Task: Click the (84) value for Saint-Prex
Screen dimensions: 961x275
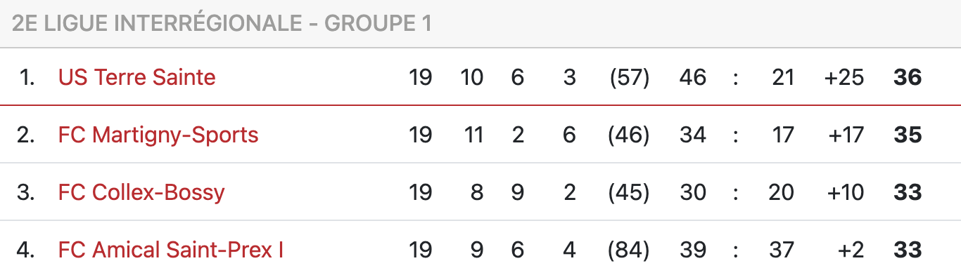Action: [x=629, y=249]
